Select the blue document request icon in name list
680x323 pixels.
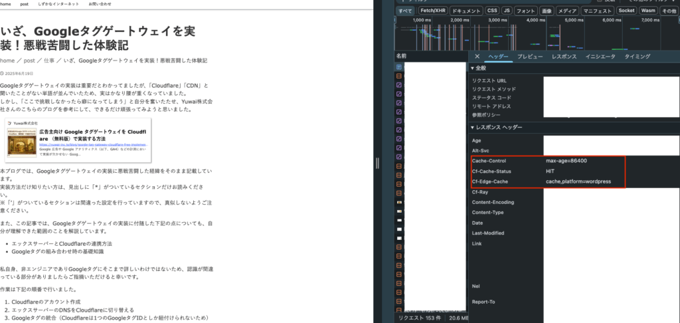[399, 67]
